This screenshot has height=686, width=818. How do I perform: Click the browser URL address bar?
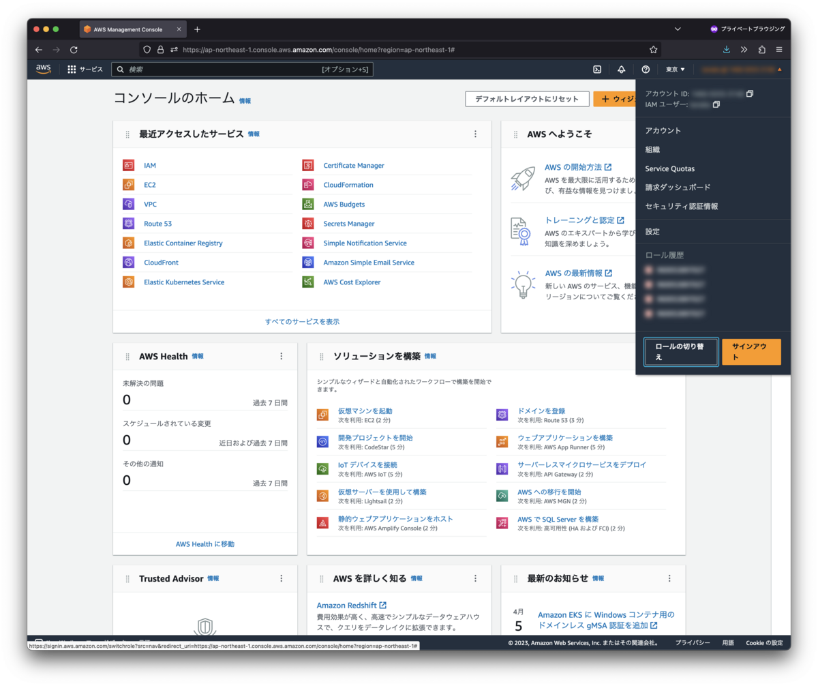(401, 50)
